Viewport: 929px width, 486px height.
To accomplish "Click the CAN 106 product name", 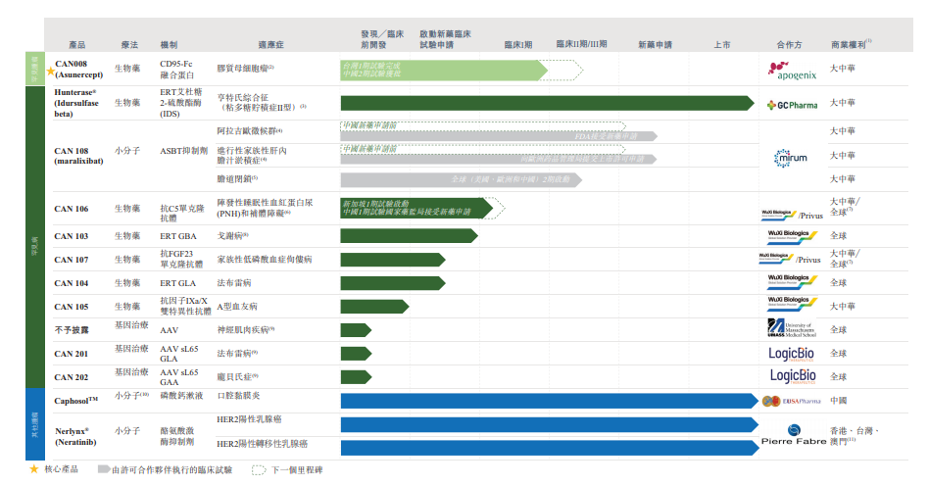I will pos(71,209).
